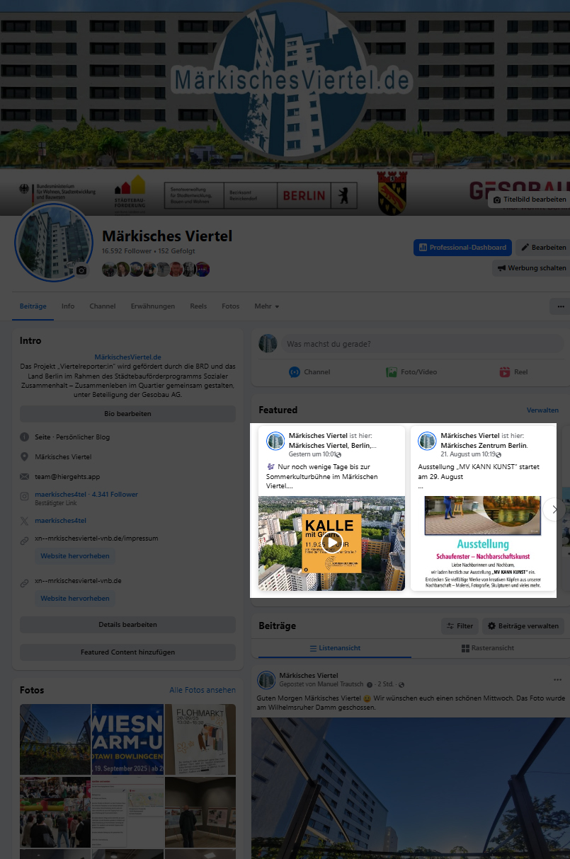Image resolution: width=570 pixels, height=859 pixels.
Task: Click the Reel composer option
Action: 513,372
